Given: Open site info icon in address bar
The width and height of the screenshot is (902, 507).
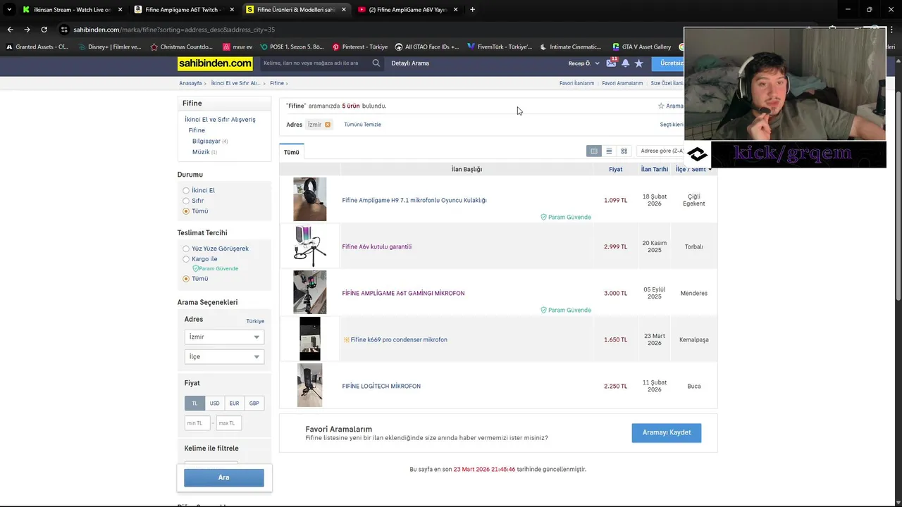Looking at the screenshot, I should pyautogui.click(x=64, y=30).
